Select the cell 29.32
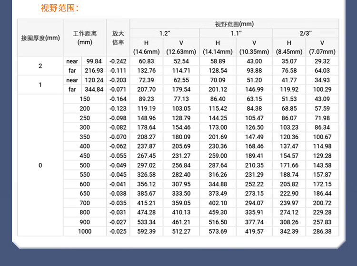The image size is (357, 266). 322,61
